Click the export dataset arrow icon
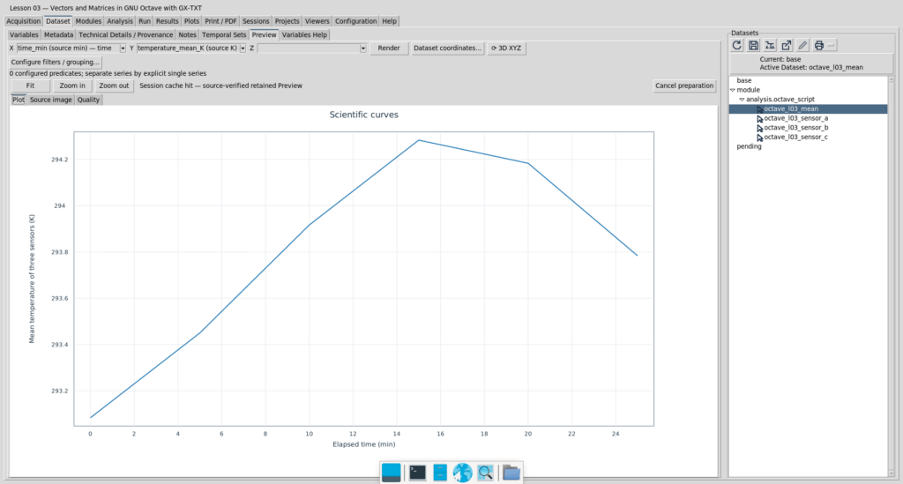Screen dimensions: 903x484 coord(786,46)
